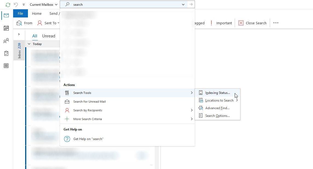Switch to the Calendar view icon

(6, 28)
